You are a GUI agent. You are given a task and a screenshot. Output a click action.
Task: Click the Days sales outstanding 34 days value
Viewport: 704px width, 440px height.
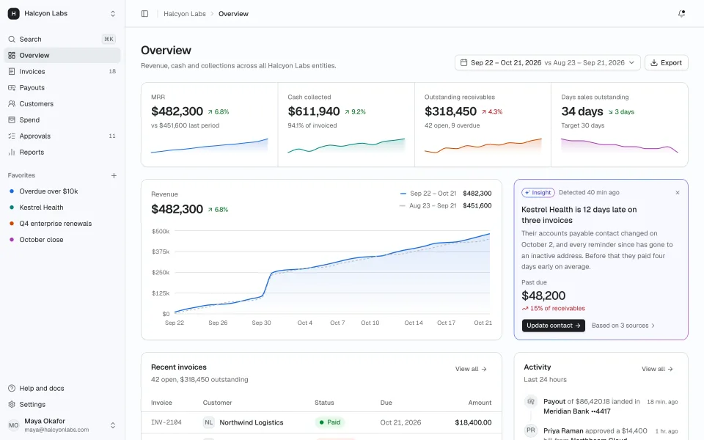point(582,111)
